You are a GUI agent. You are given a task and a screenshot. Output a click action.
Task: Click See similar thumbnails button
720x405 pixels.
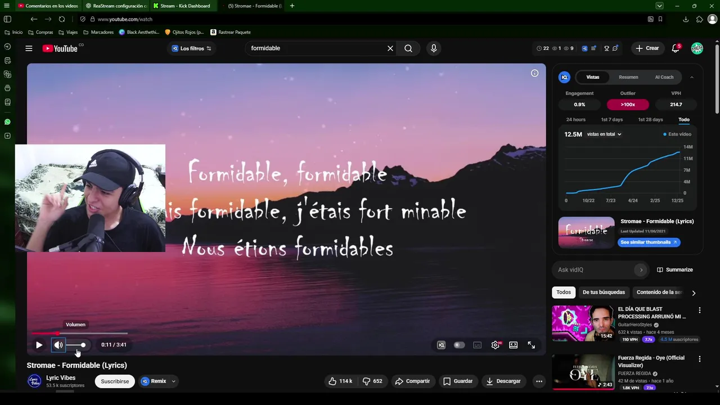[649, 242]
